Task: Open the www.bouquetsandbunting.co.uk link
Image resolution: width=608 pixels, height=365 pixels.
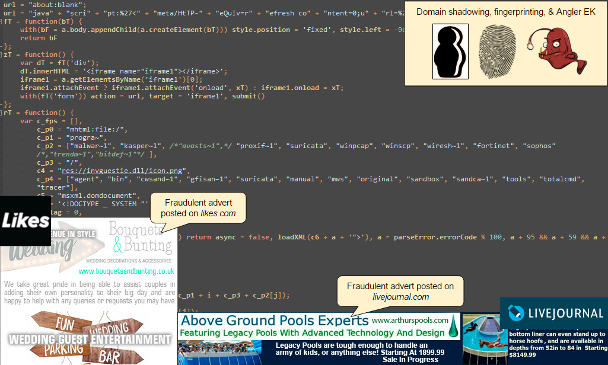Action: tap(126, 271)
